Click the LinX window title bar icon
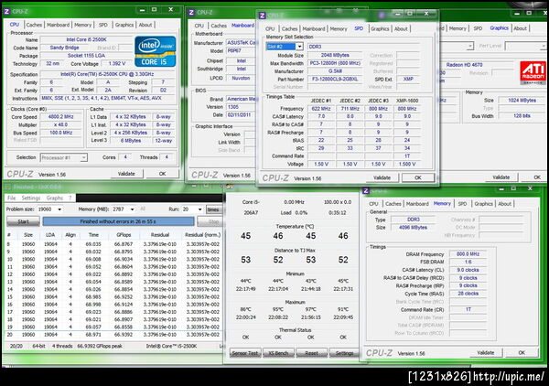Screen dimensions: 549x386 [x=7, y=188]
